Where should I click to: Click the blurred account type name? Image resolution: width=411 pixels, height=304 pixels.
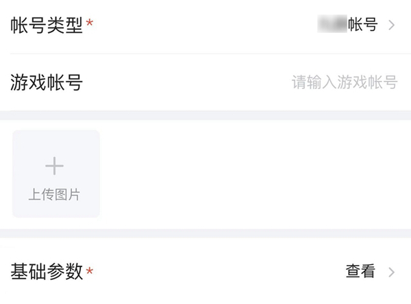pos(332,26)
